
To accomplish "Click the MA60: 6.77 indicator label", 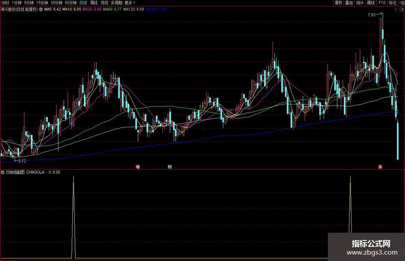I will tap(112, 9).
